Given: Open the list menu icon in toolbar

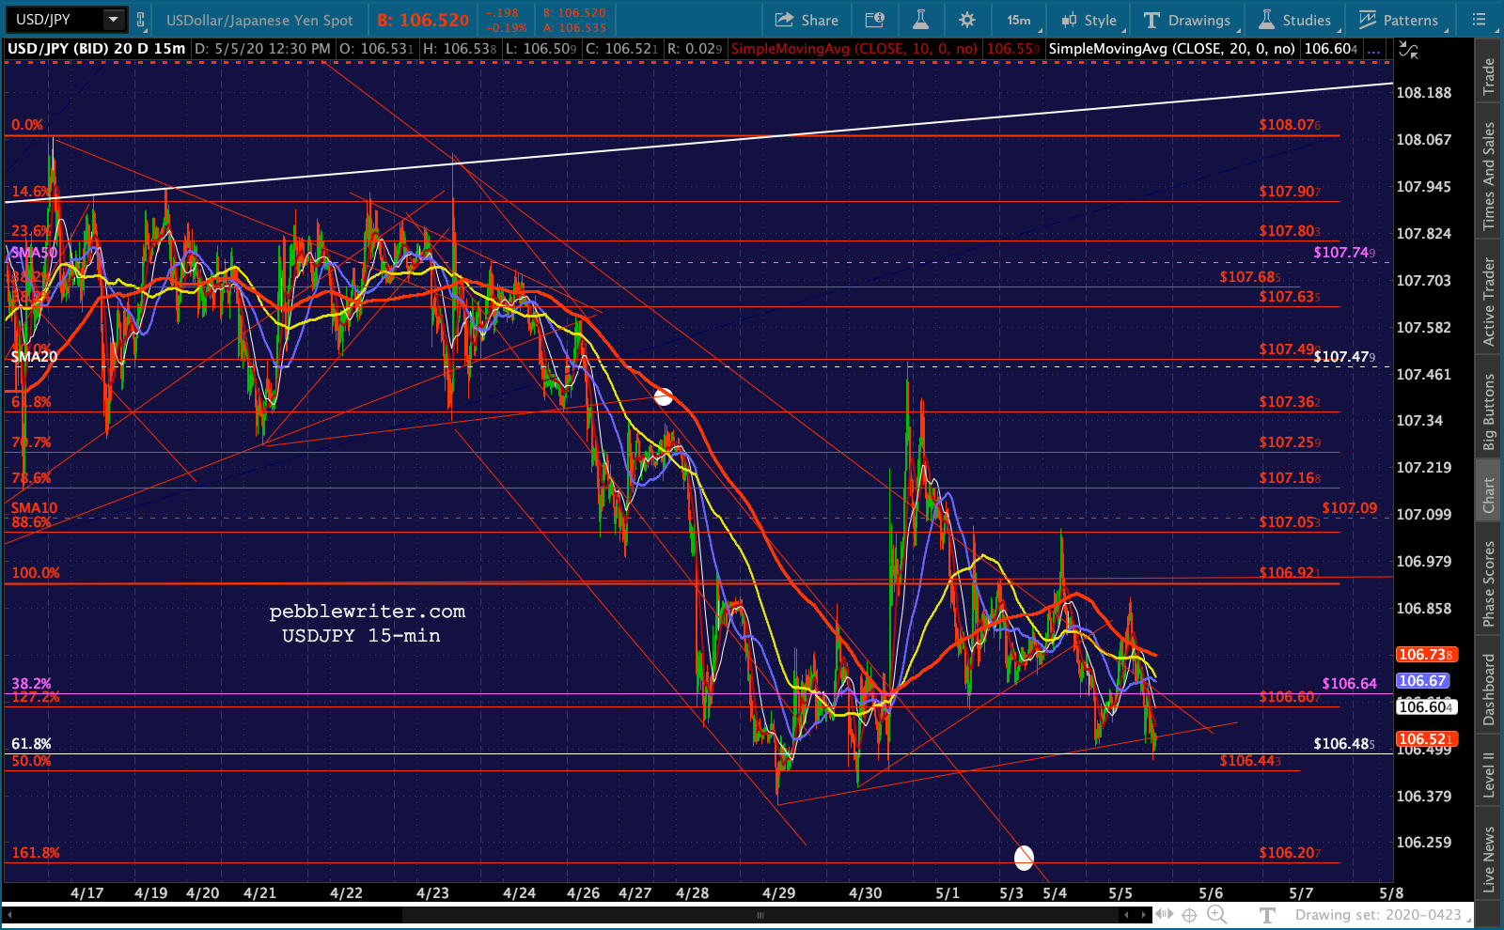Looking at the screenshot, I should coord(1479,20).
